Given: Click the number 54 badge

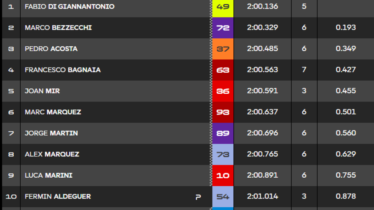Looking at the screenshot, I should tap(223, 197).
